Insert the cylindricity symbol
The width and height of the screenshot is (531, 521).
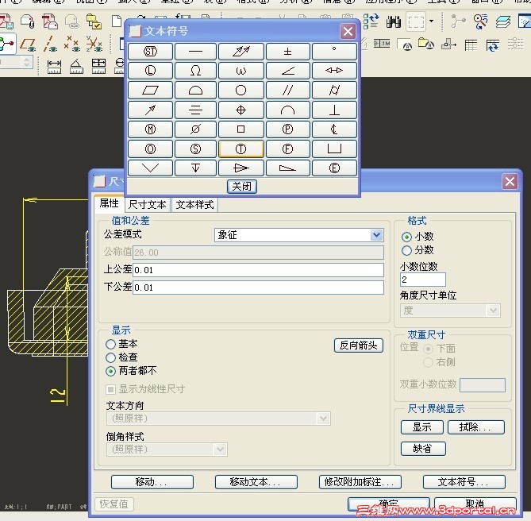(334, 91)
